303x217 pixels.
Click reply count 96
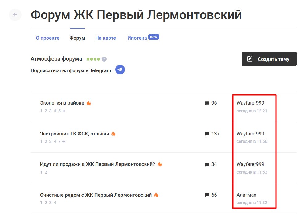(214, 103)
